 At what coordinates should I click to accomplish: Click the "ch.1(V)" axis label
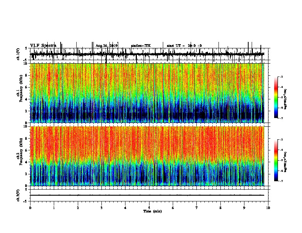tap(18, 54)
